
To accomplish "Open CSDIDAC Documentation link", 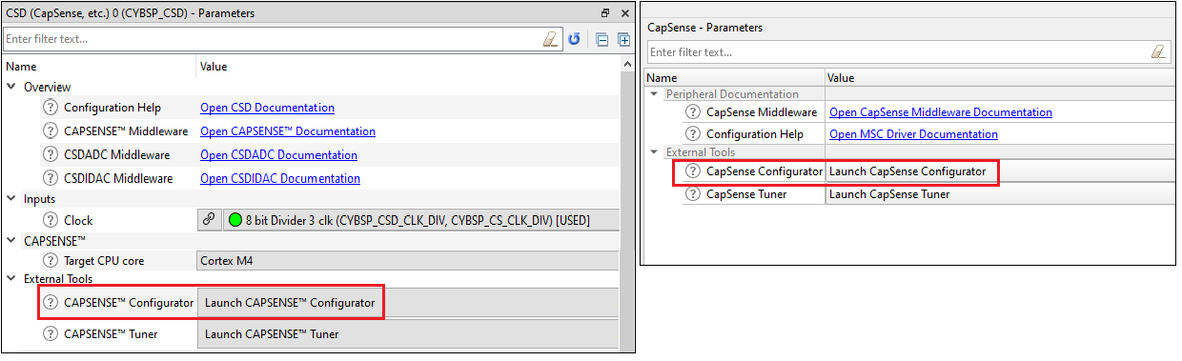I will pyautogui.click(x=280, y=178).
